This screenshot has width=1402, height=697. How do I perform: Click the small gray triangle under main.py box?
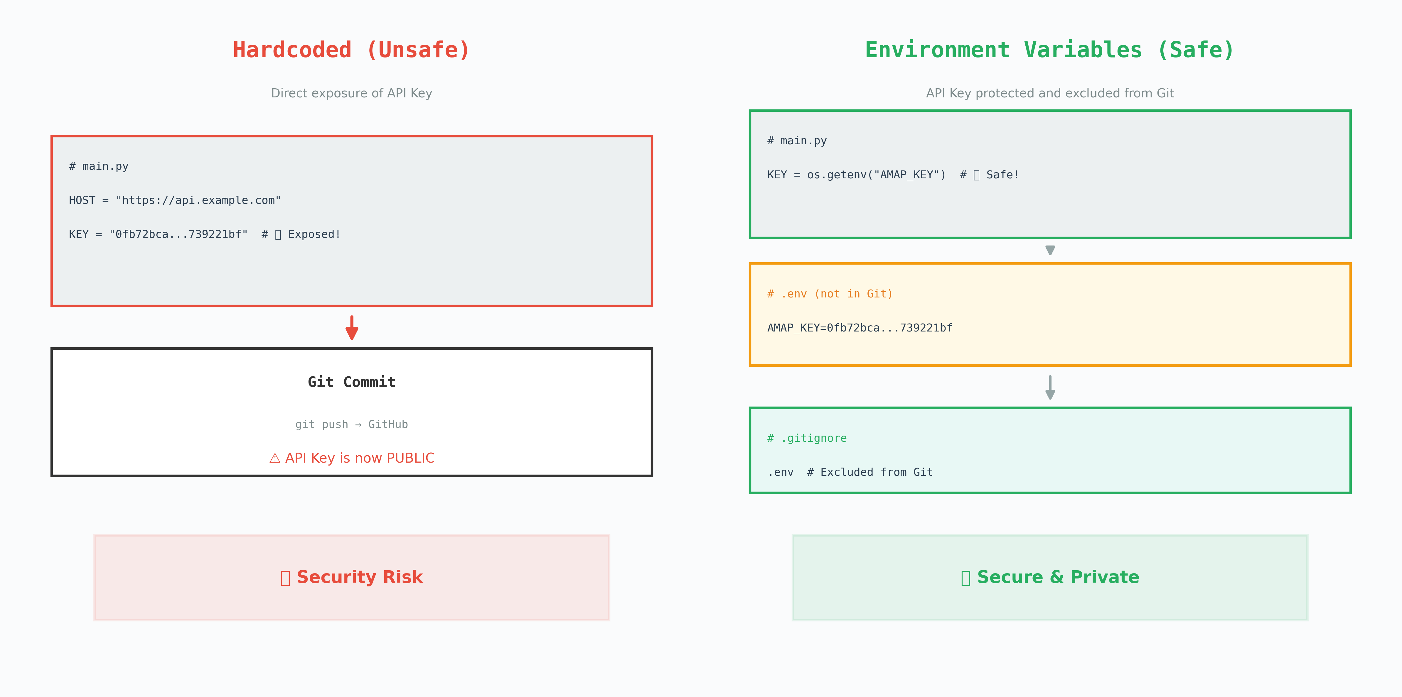pos(1050,250)
